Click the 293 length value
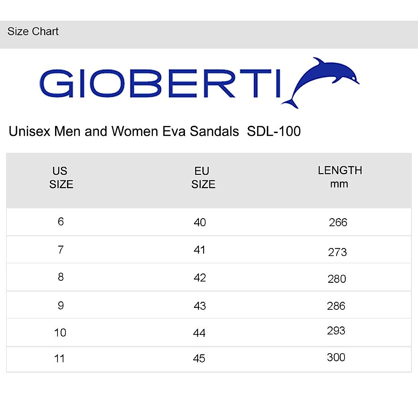This screenshot has width=418, height=418. point(336,330)
